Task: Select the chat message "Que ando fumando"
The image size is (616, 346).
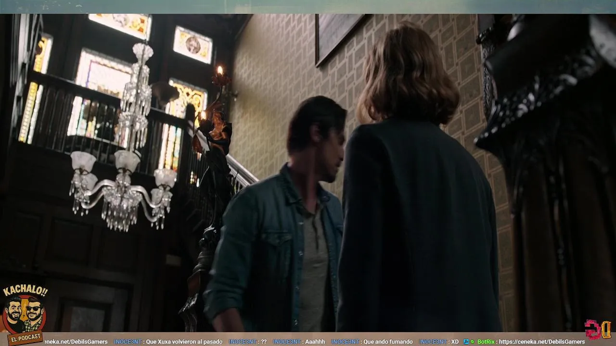Action: pyautogui.click(x=388, y=342)
